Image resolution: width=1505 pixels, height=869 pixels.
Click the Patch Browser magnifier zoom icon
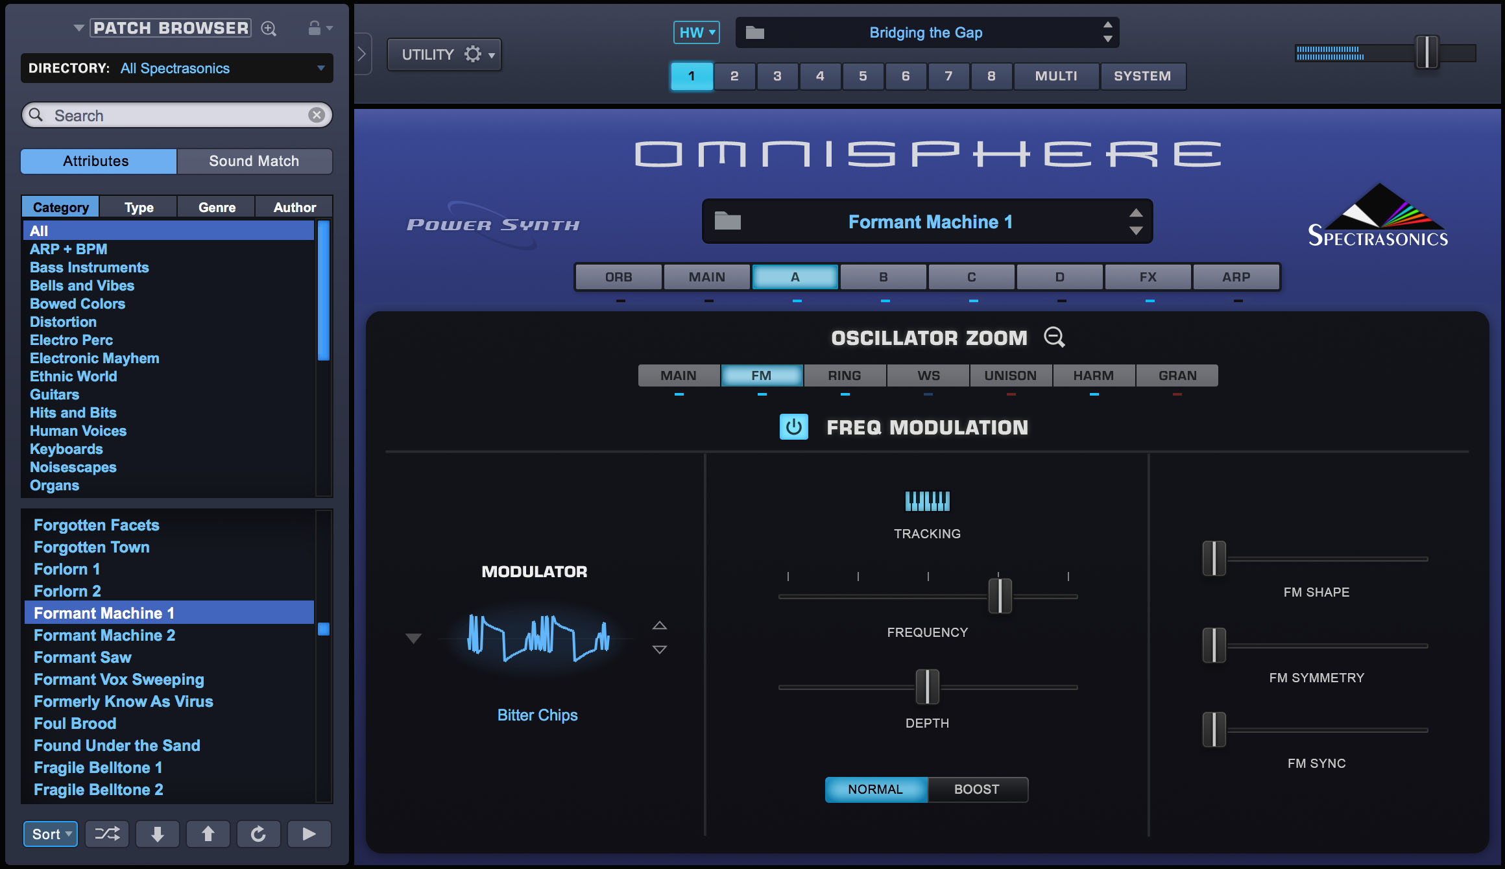coord(269,29)
